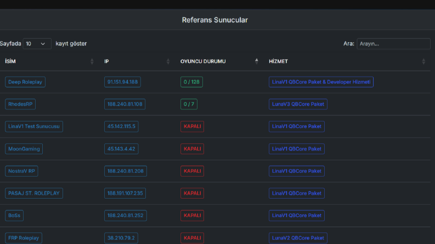Screen dimensions: 435x244
Task: Sort by OYUNCU DURUMU column arrows
Action: [256, 61]
